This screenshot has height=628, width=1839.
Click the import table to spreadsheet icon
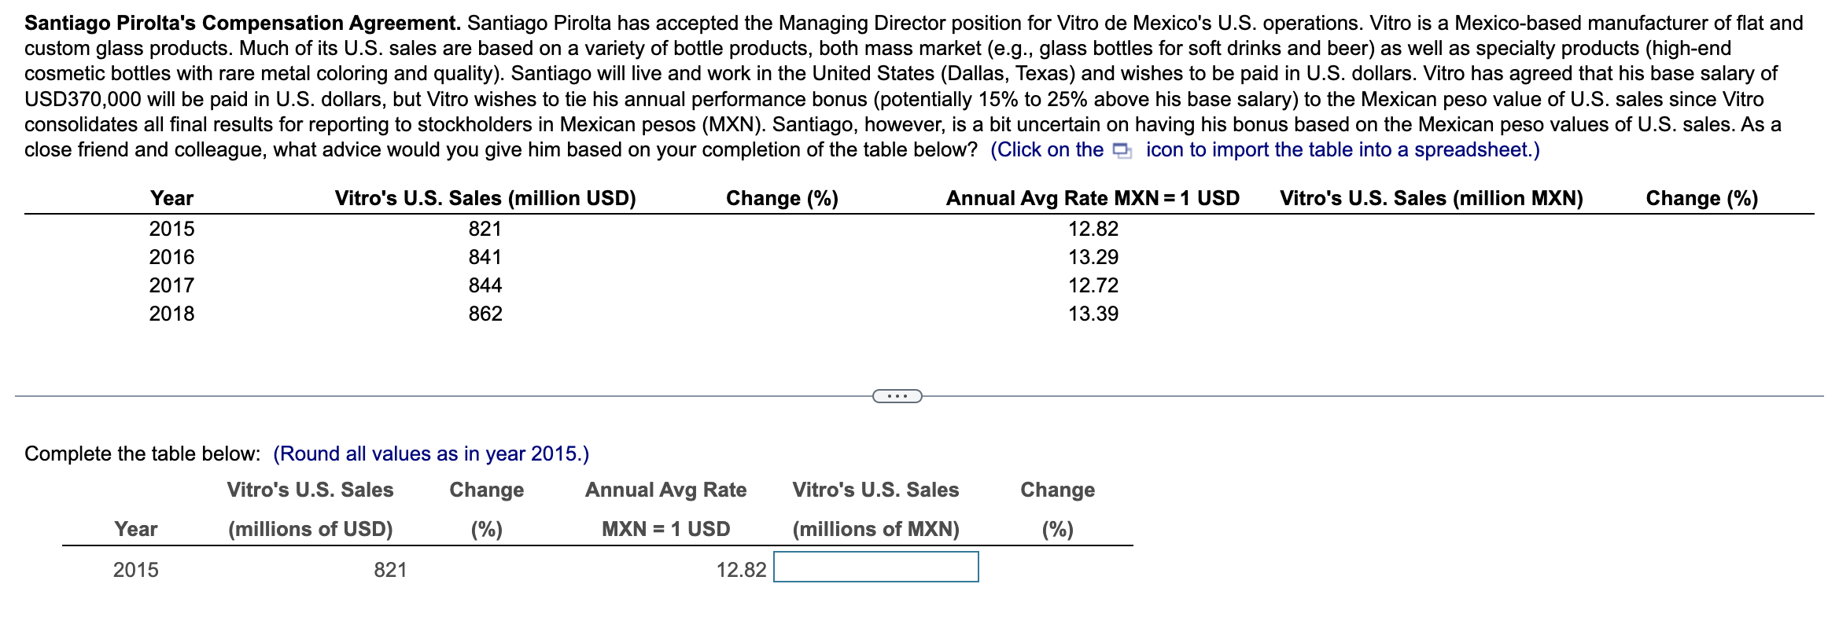tap(1122, 151)
